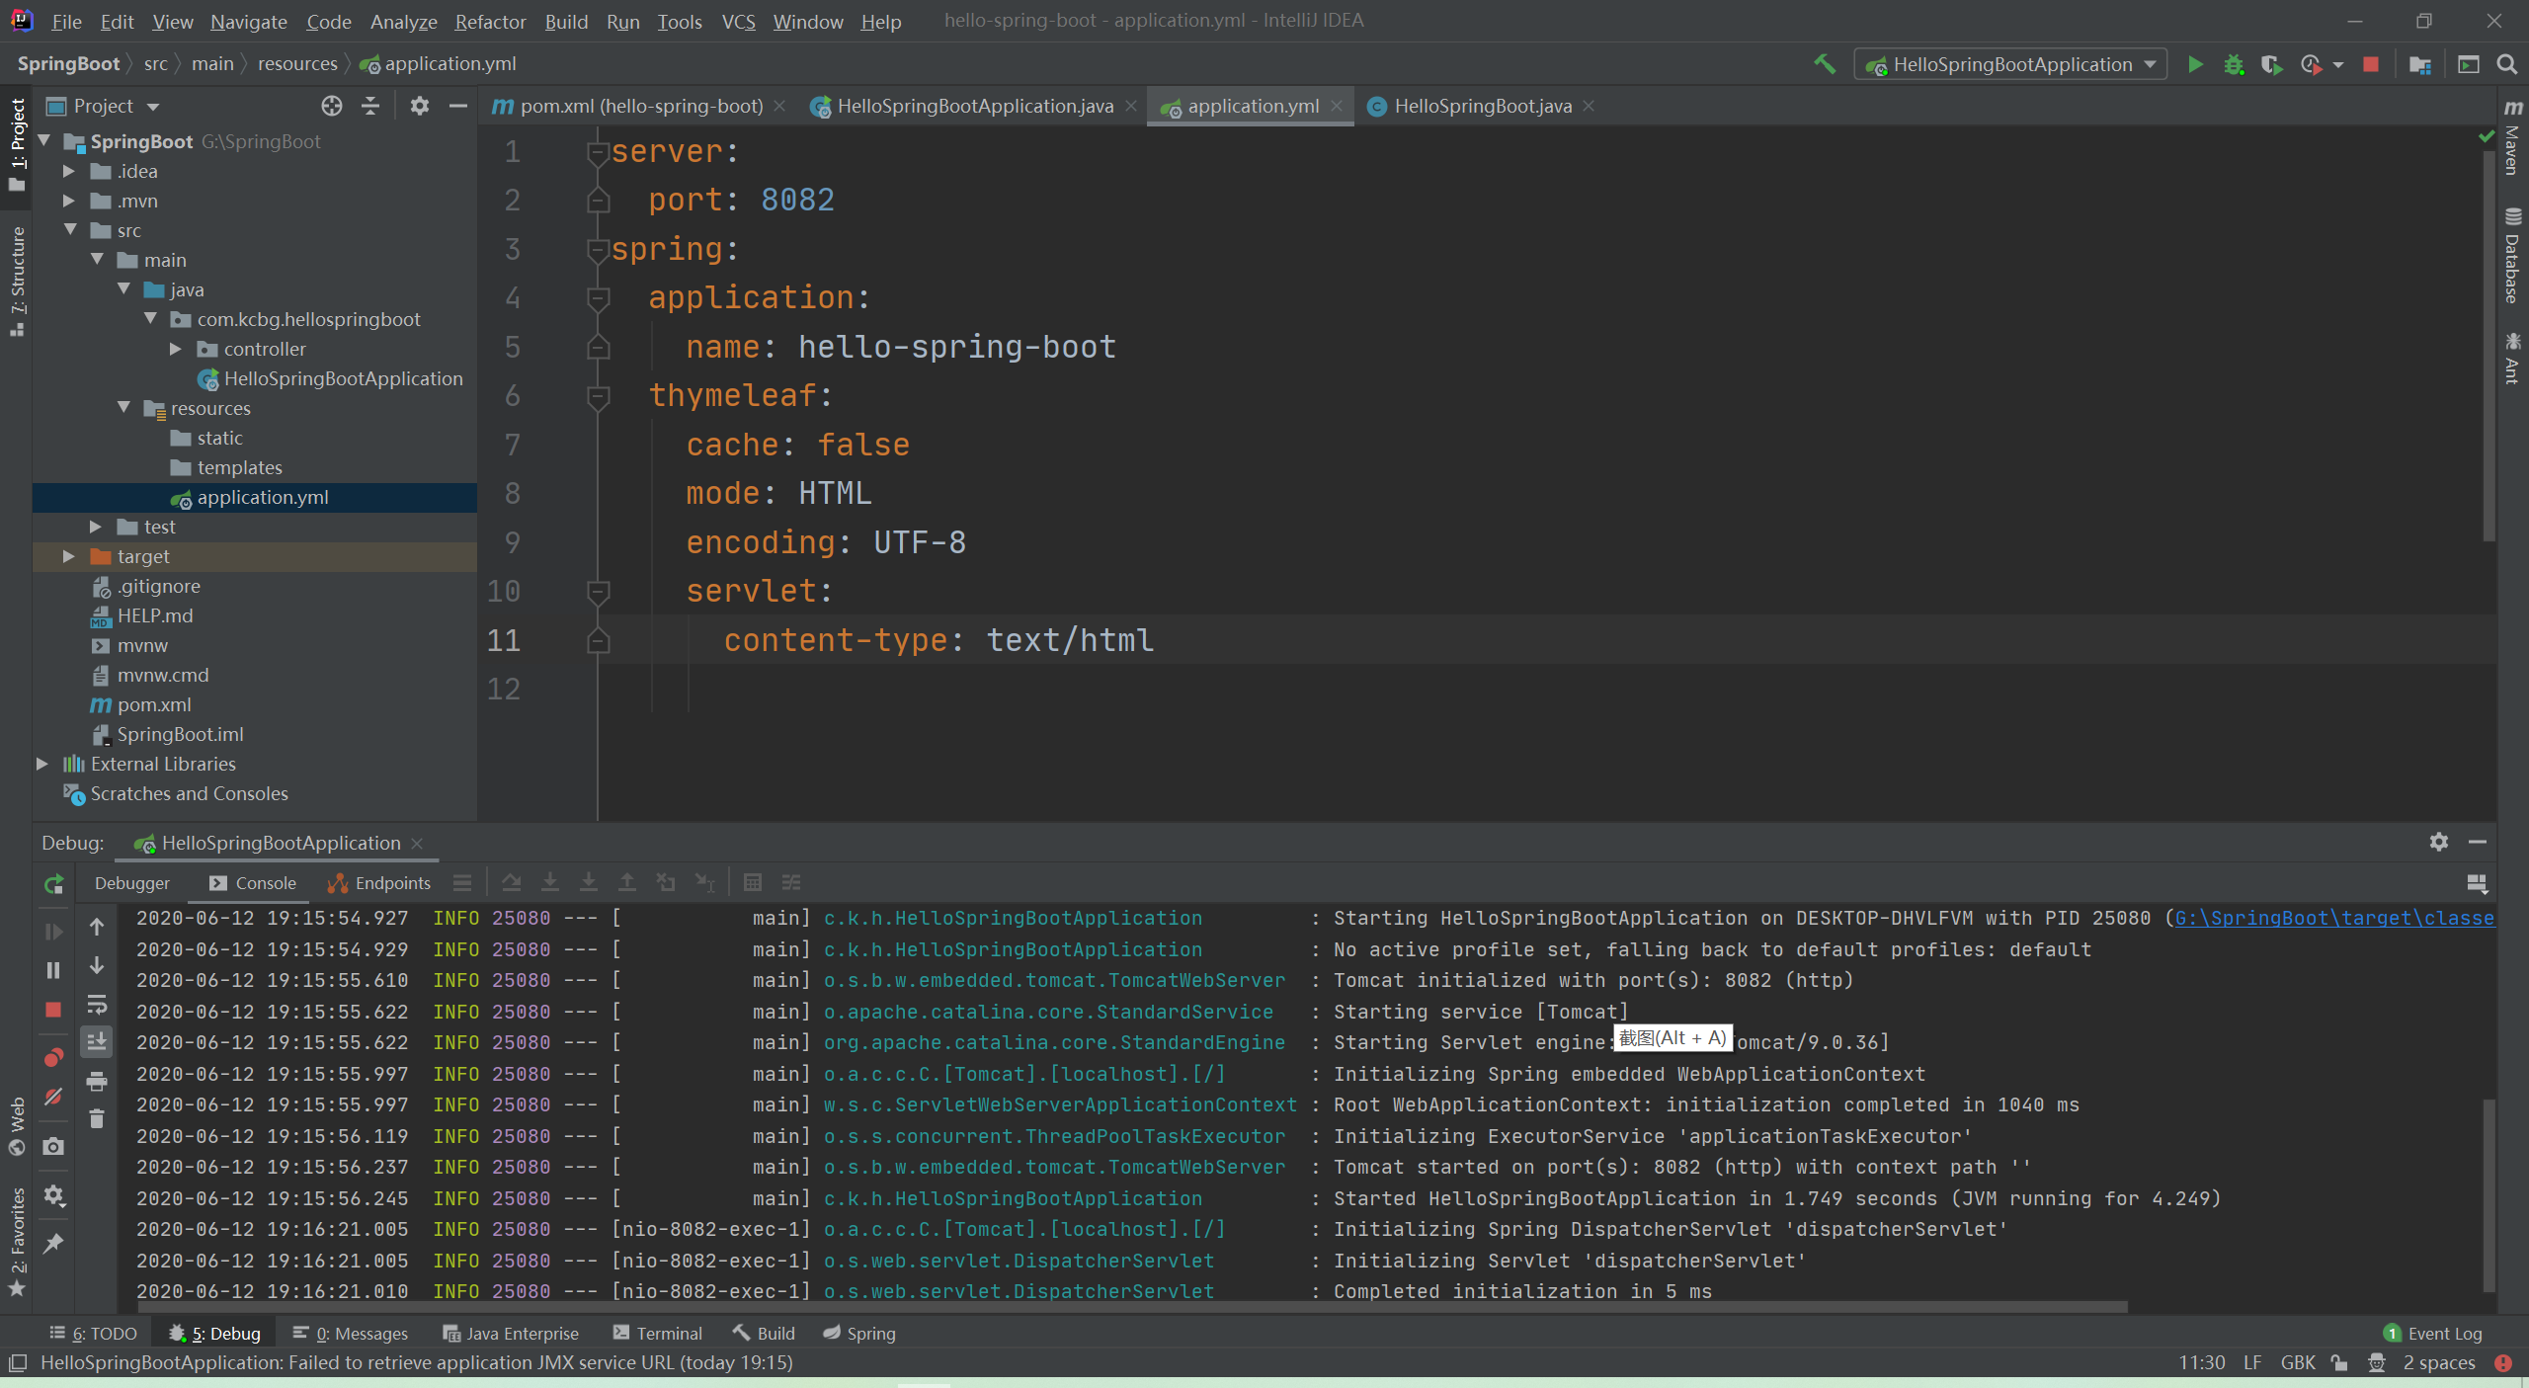Click Step Out icon in debugger toolbar
This screenshot has width=2529, height=1388.
[x=627, y=882]
